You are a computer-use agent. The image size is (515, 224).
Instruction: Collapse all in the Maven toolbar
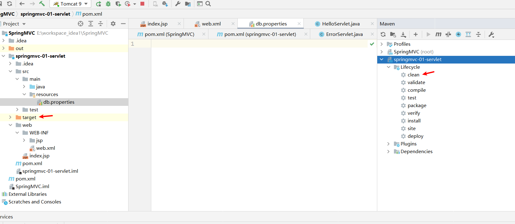[x=478, y=34]
